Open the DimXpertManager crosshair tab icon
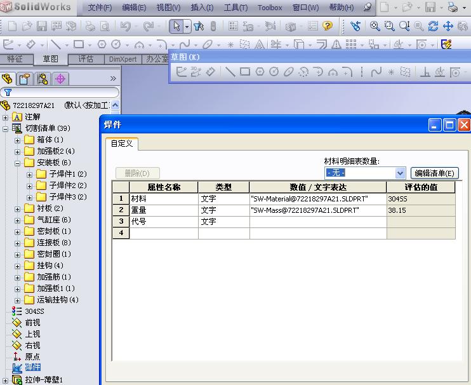 pos(60,79)
